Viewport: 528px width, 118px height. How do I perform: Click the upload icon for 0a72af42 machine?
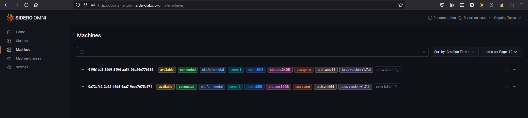(507, 86)
